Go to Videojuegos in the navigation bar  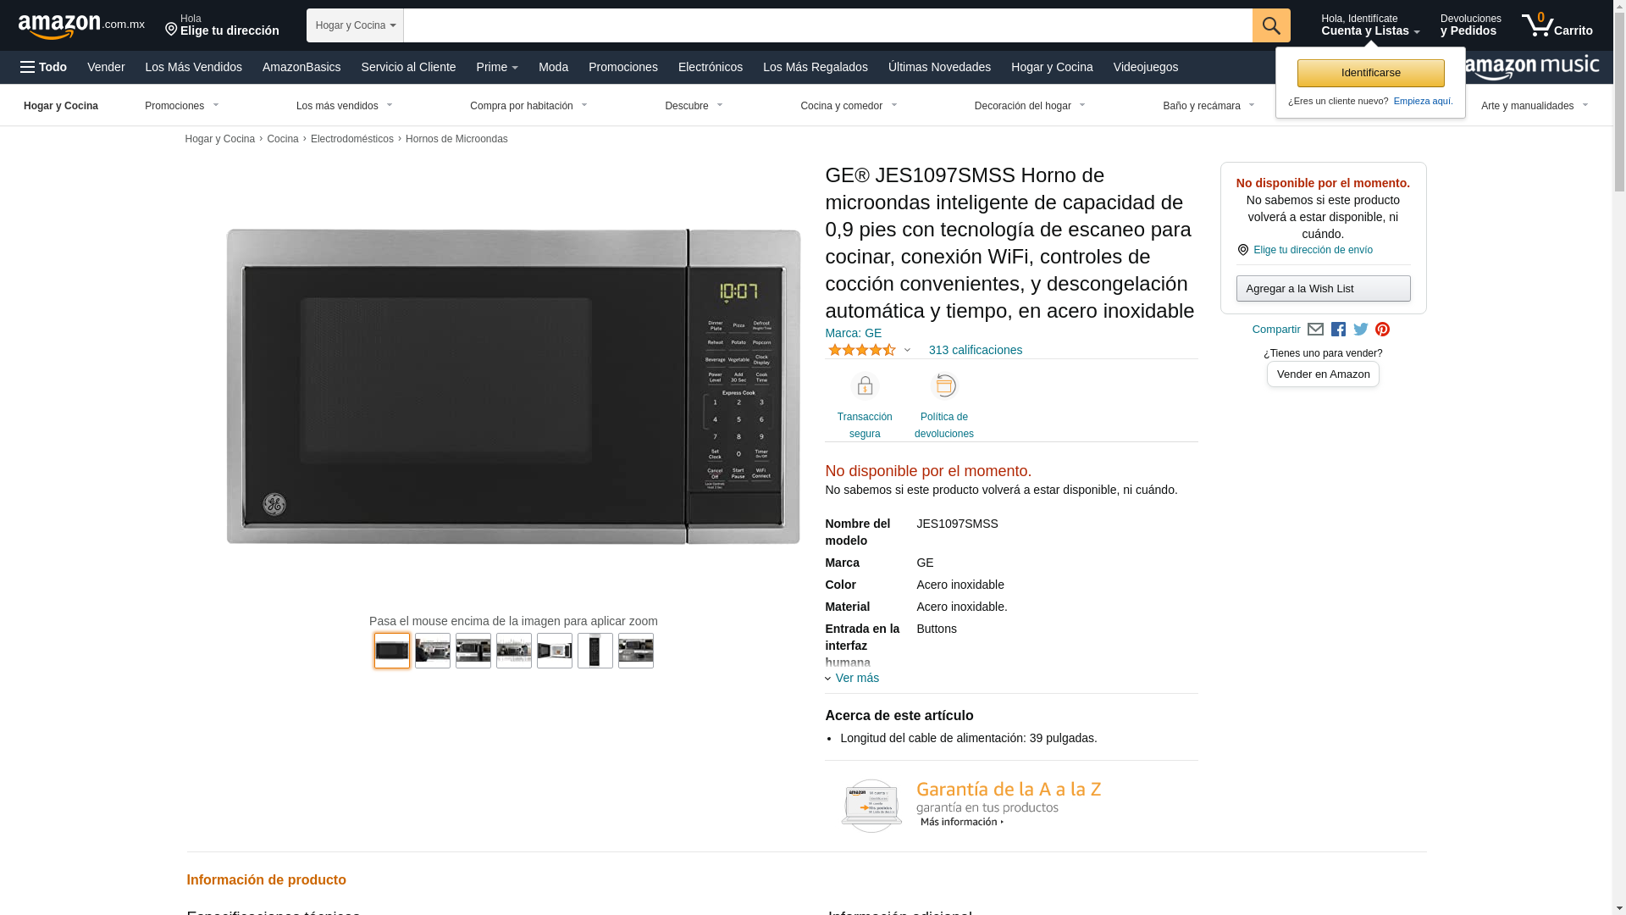[1145, 67]
